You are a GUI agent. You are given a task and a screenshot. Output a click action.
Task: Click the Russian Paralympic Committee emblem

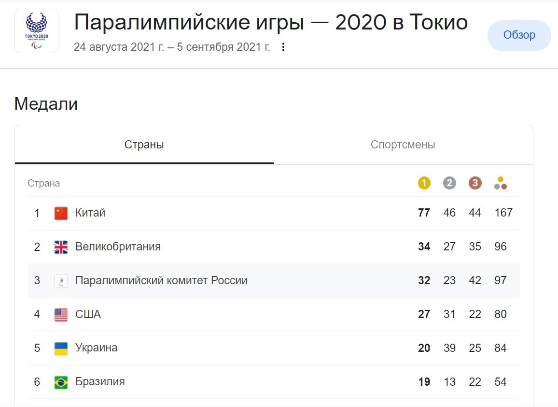pyautogui.click(x=61, y=281)
